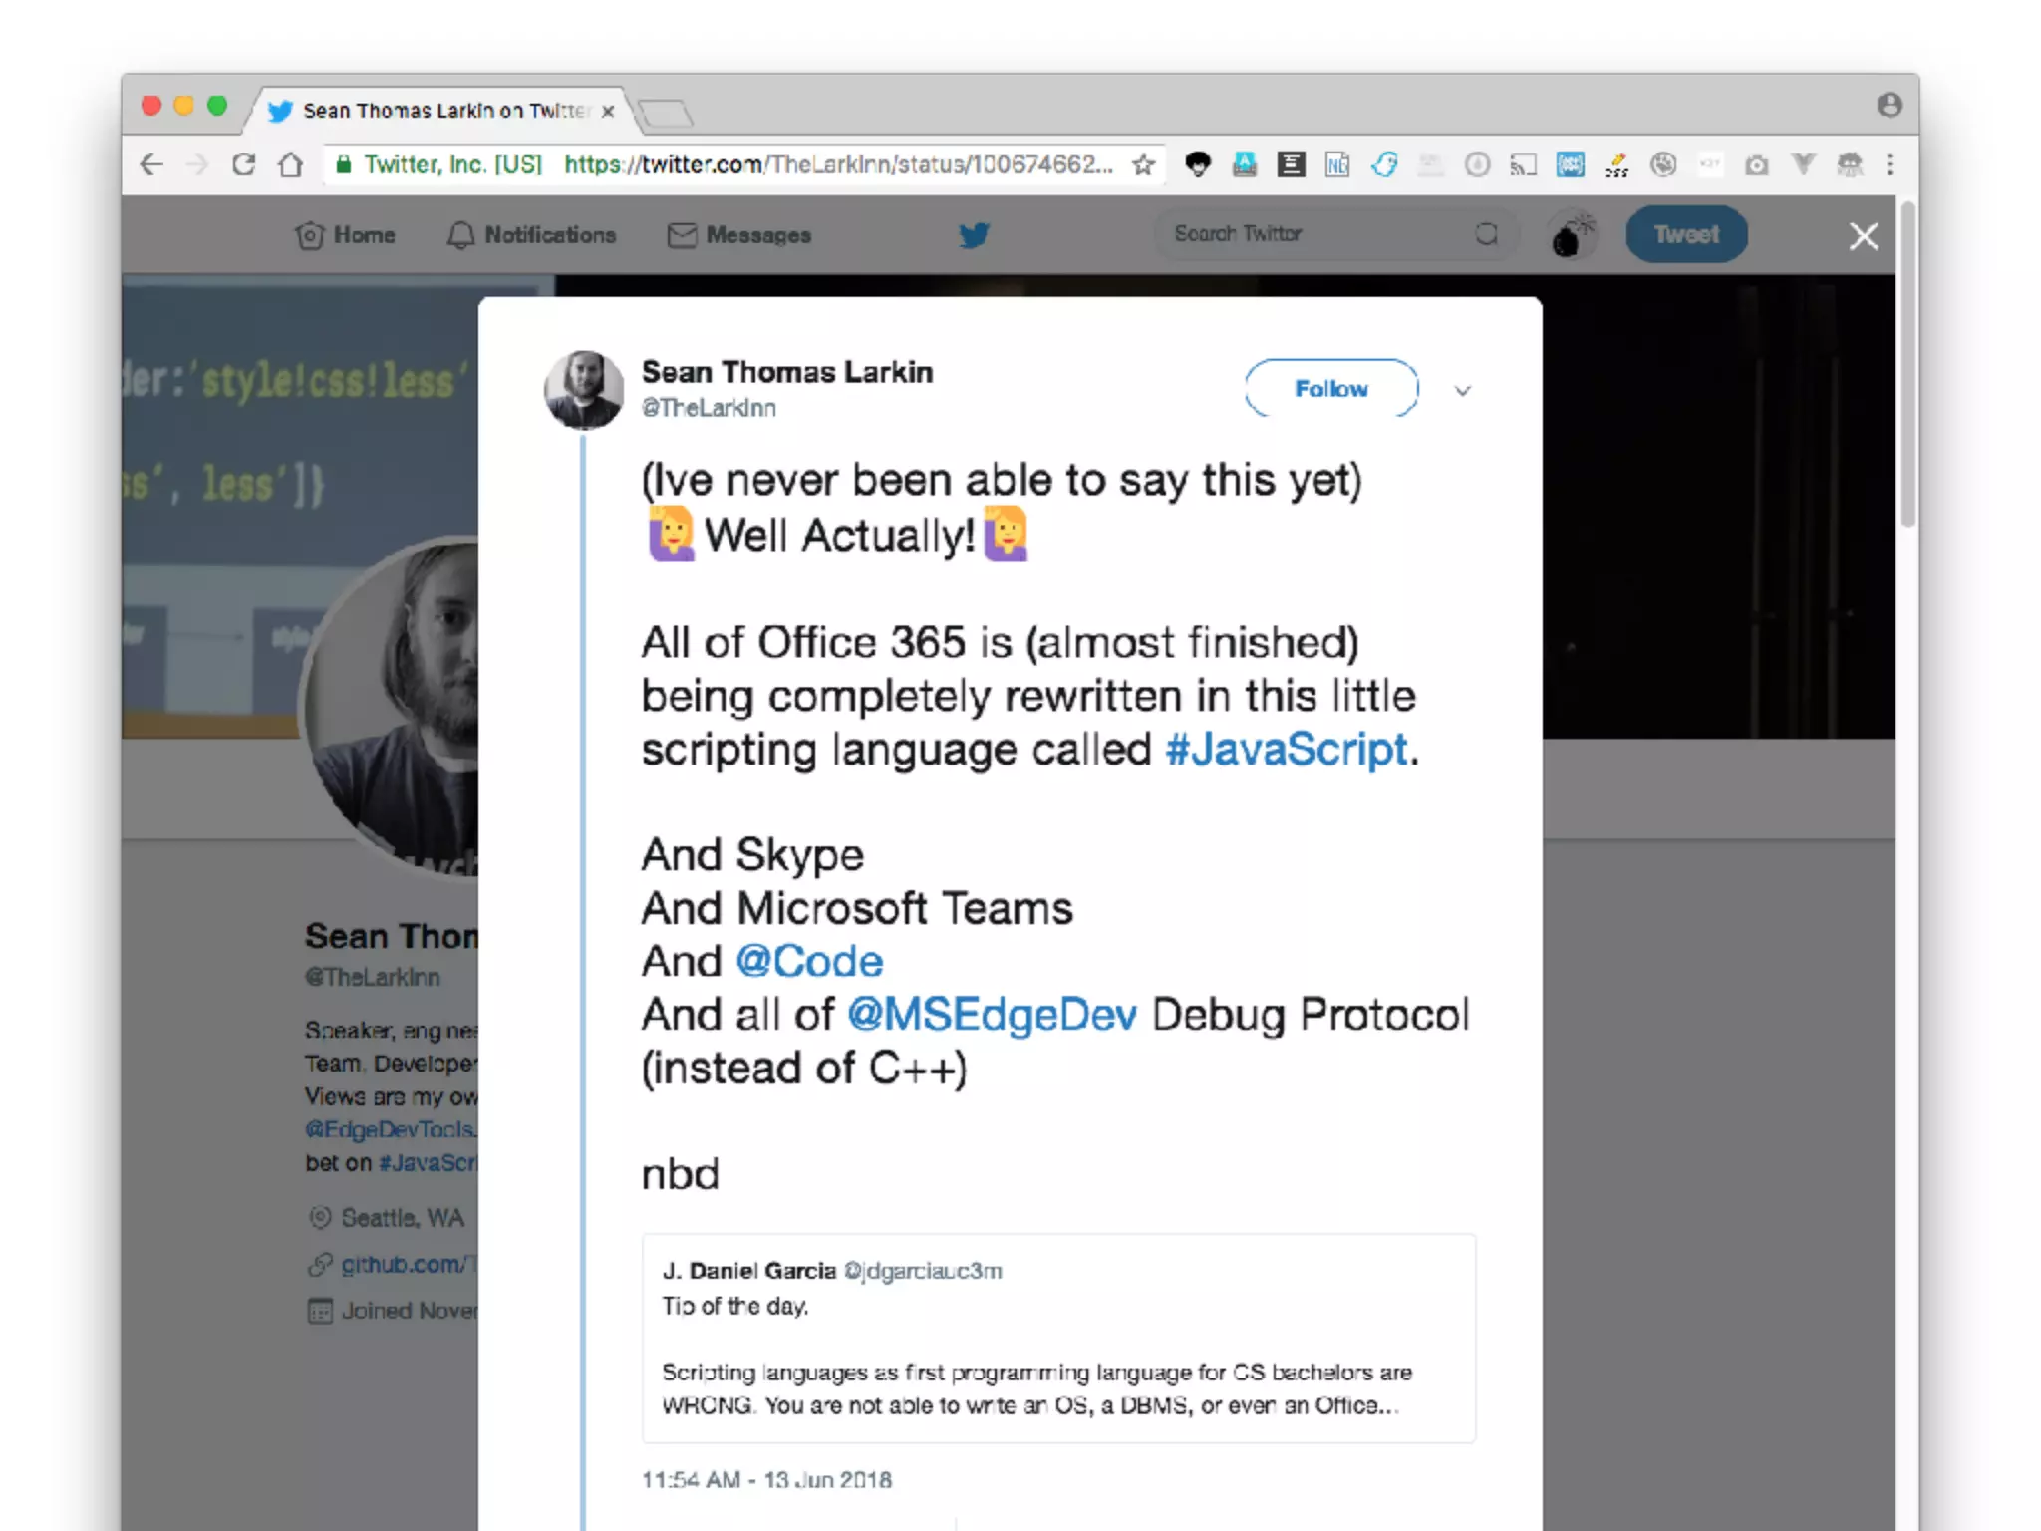Open the @MSEdgeDev mention link
Screen dimensions: 2041x1531
pyautogui.click(x=992, y=1015)
